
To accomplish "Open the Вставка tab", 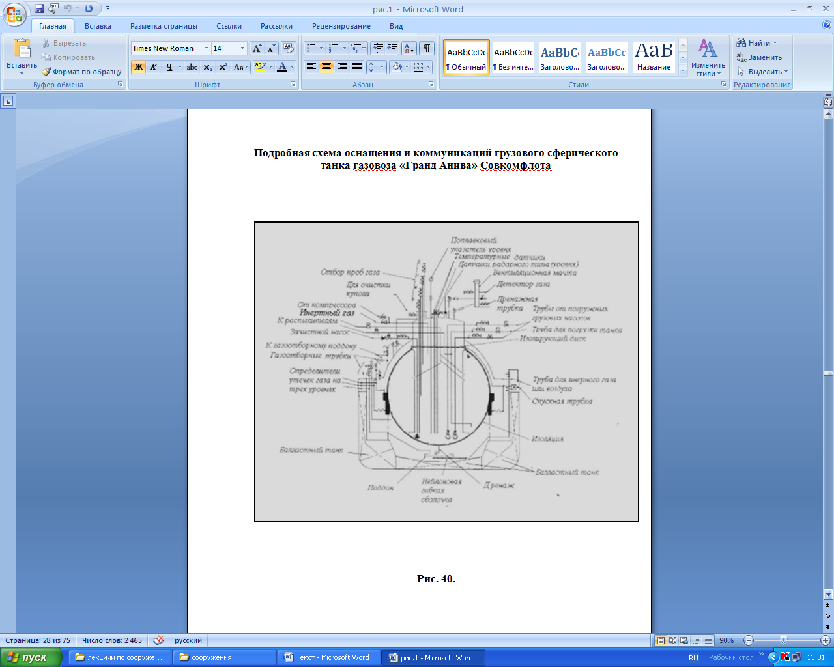I will [98, 26].
